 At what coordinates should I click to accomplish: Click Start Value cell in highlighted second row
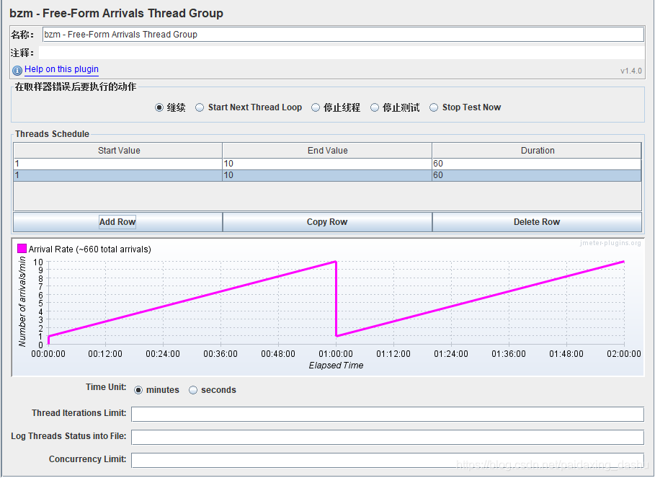pyautogui.click(x=118, y=175)
